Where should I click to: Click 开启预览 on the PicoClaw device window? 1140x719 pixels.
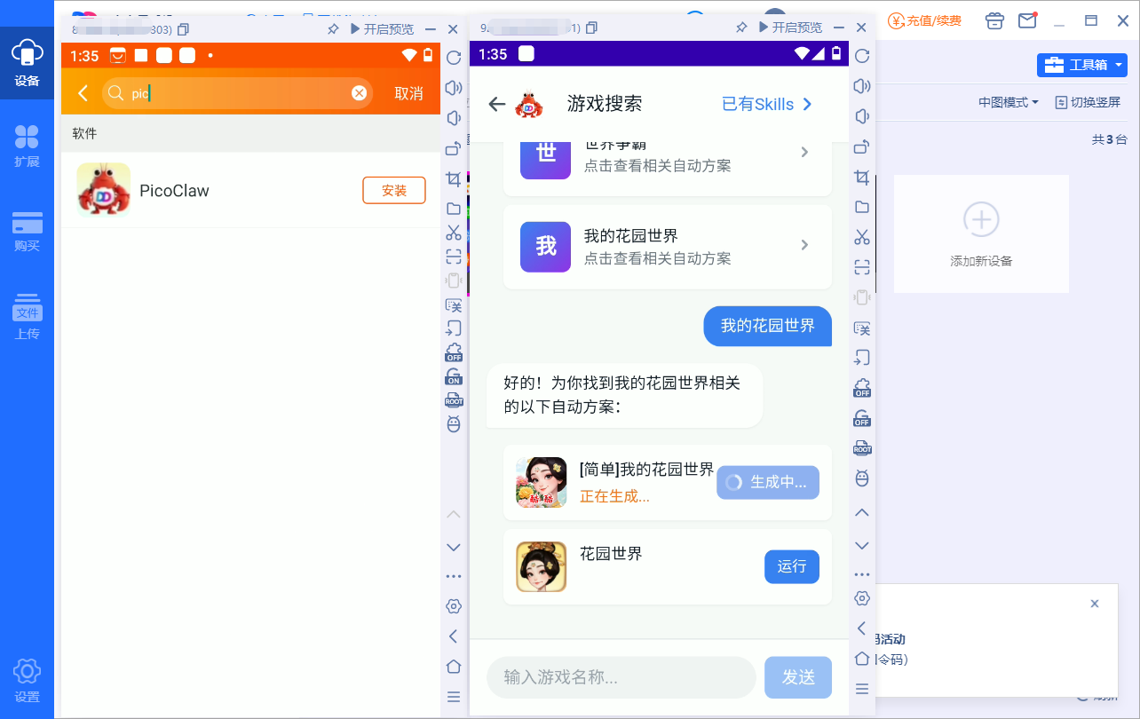coord(382,28)
